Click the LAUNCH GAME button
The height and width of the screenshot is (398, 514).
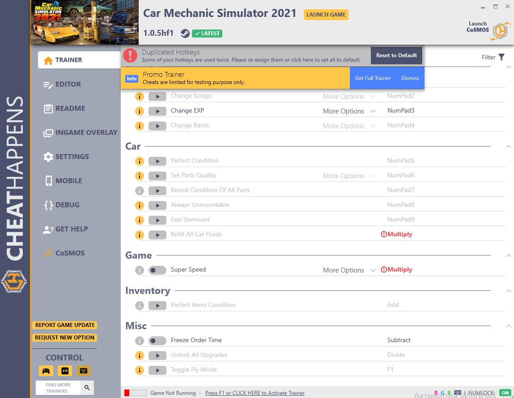tap(326, 15)
